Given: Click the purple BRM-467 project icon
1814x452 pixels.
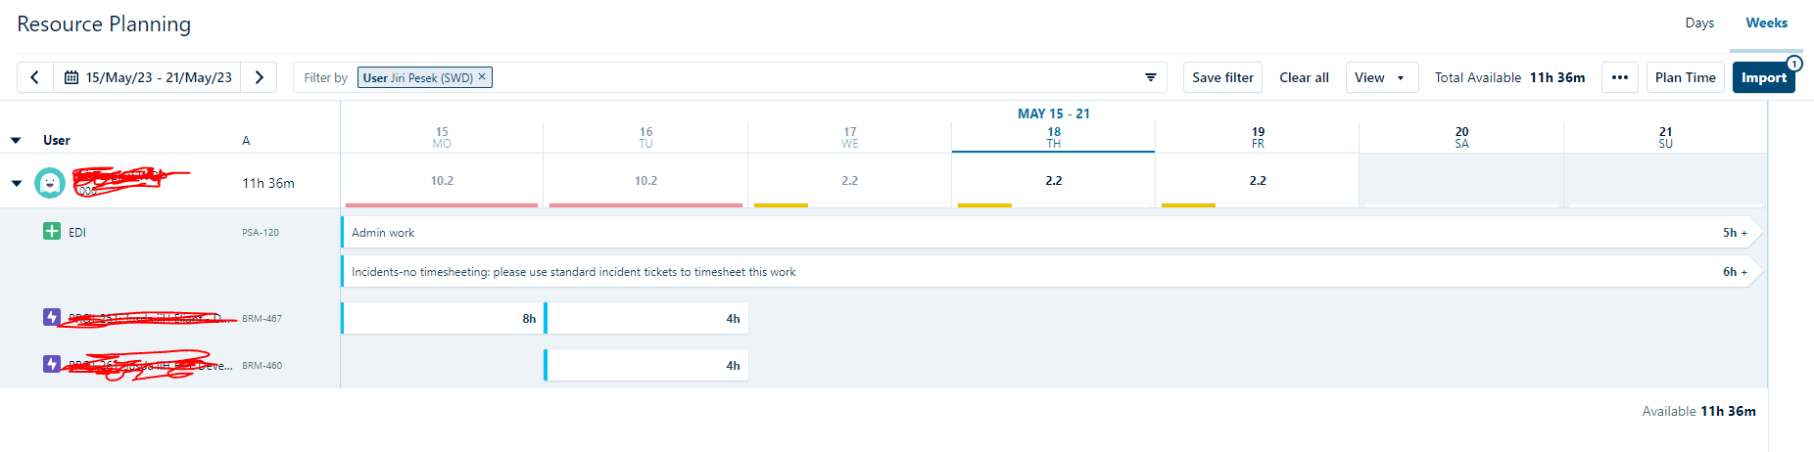Looking at the screenshot, I should tap(52, 317).
